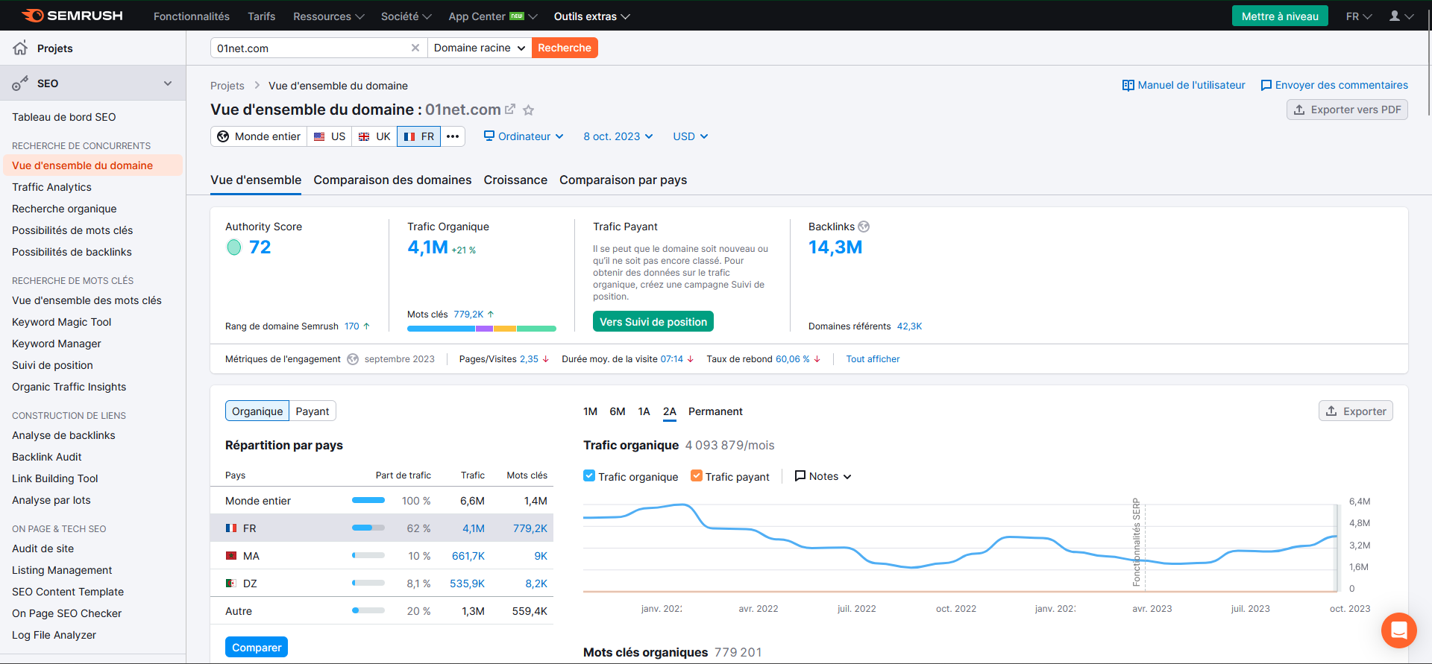The height and width of the screenshot is (664, 1432).
Task: Open Outils extras menu
Action: pyautogui.click(x=591, y=16)
